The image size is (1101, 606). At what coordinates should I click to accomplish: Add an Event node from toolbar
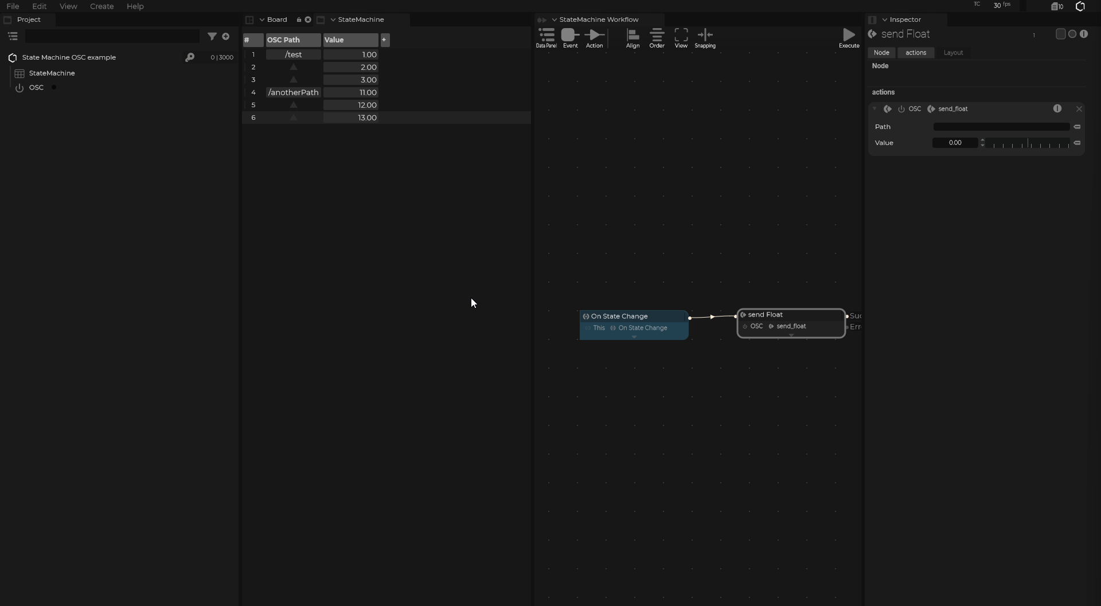570,38
